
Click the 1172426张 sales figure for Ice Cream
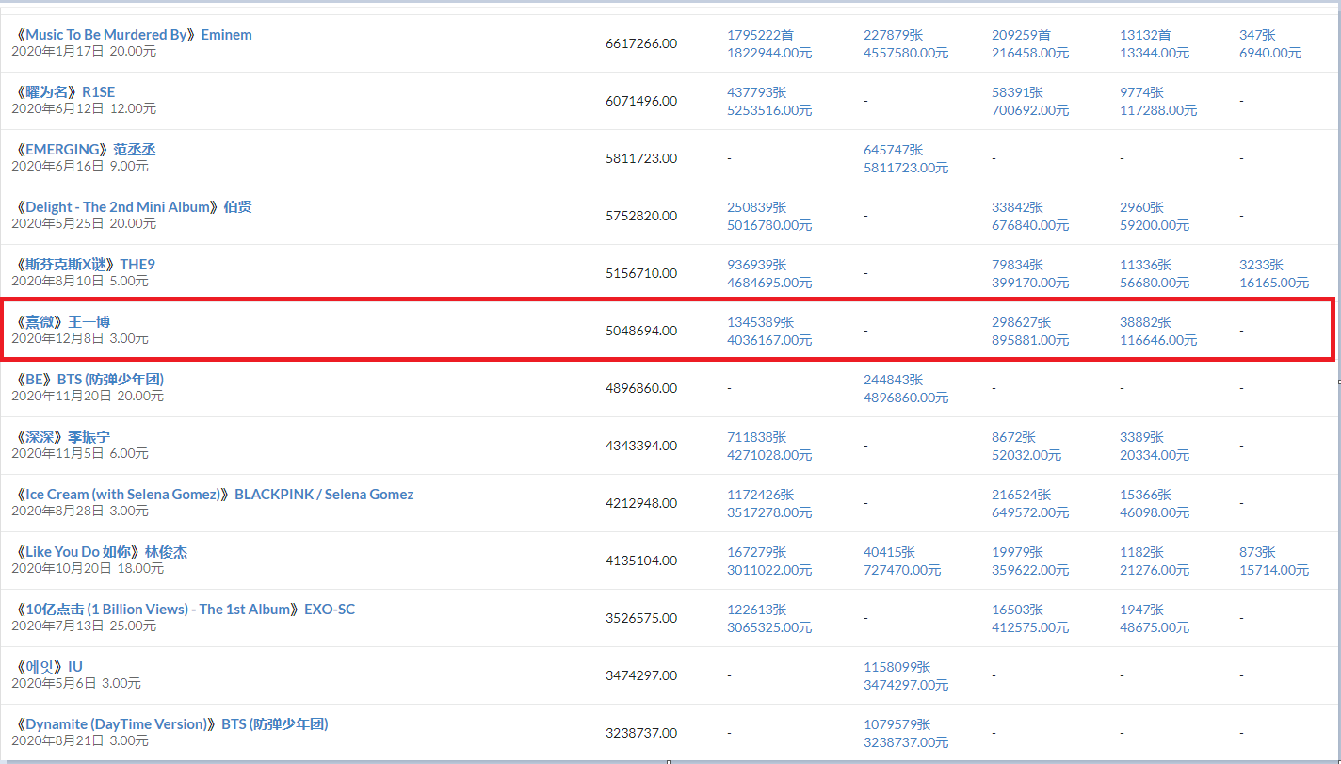[761, 495]
